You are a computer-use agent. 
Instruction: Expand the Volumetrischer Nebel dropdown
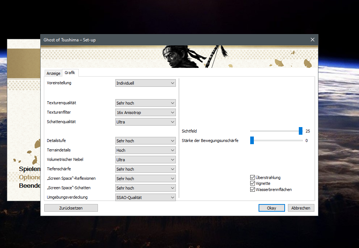pyautogui.click(x=145, y=159)
